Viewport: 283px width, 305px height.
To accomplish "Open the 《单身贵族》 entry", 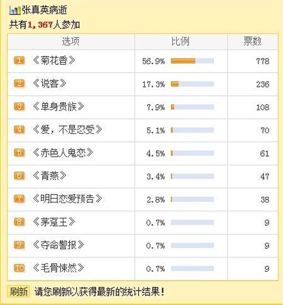I will tap(58, 107).
